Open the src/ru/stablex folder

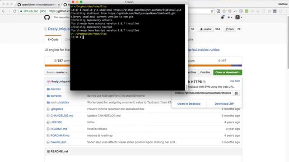click(x=60, y=102)
